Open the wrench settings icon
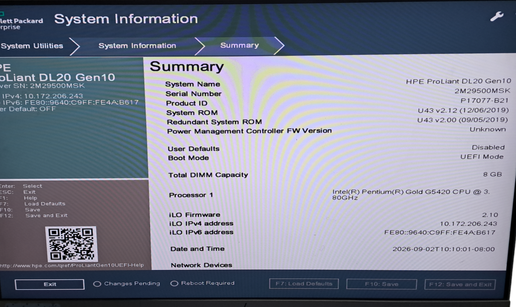Viewport: 516px width, 307px height. pos(497,16)
